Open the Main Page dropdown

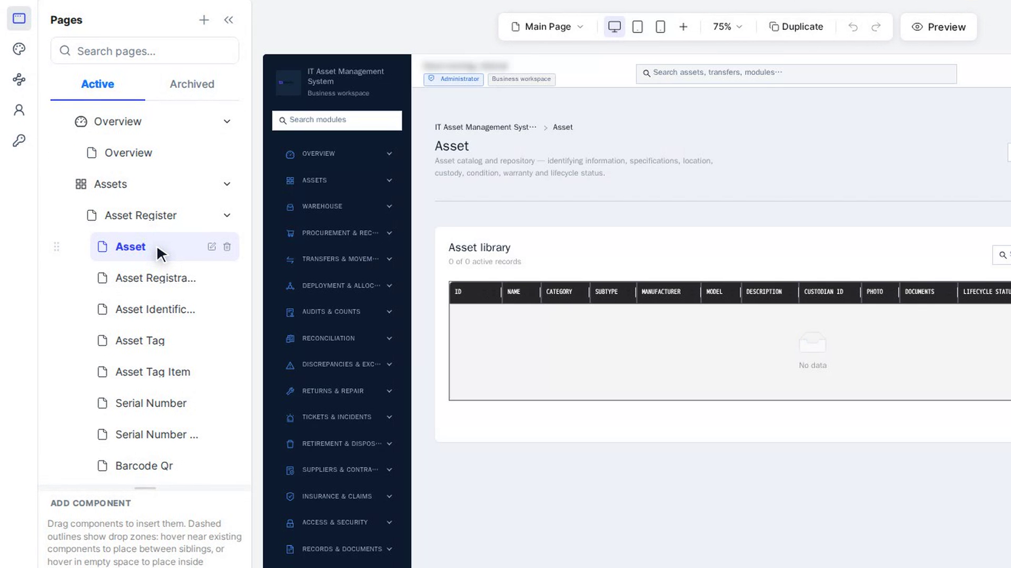[x=548, y=27]
